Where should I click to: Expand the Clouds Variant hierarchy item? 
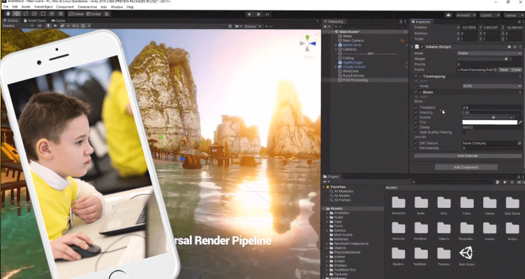[336, 67]
